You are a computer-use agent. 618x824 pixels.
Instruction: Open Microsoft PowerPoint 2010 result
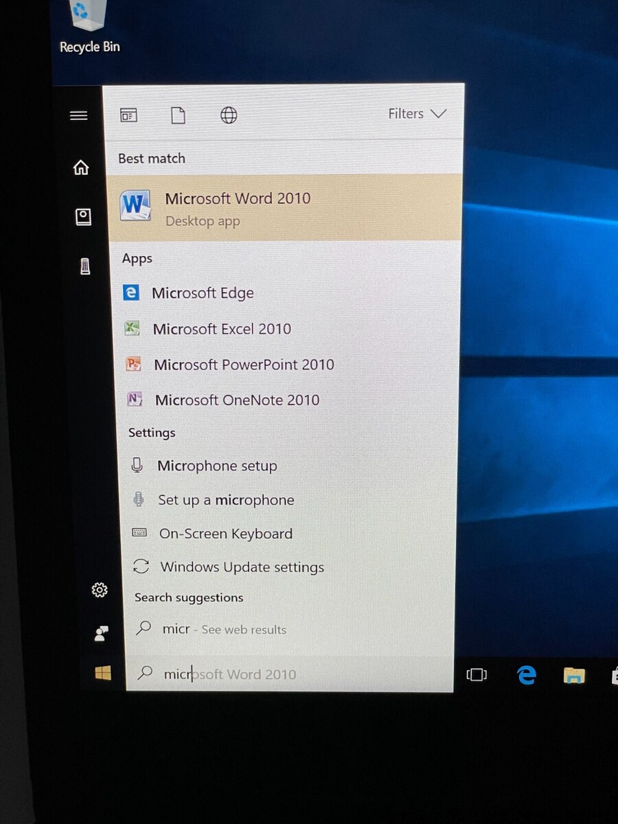[x=243, y=365]
